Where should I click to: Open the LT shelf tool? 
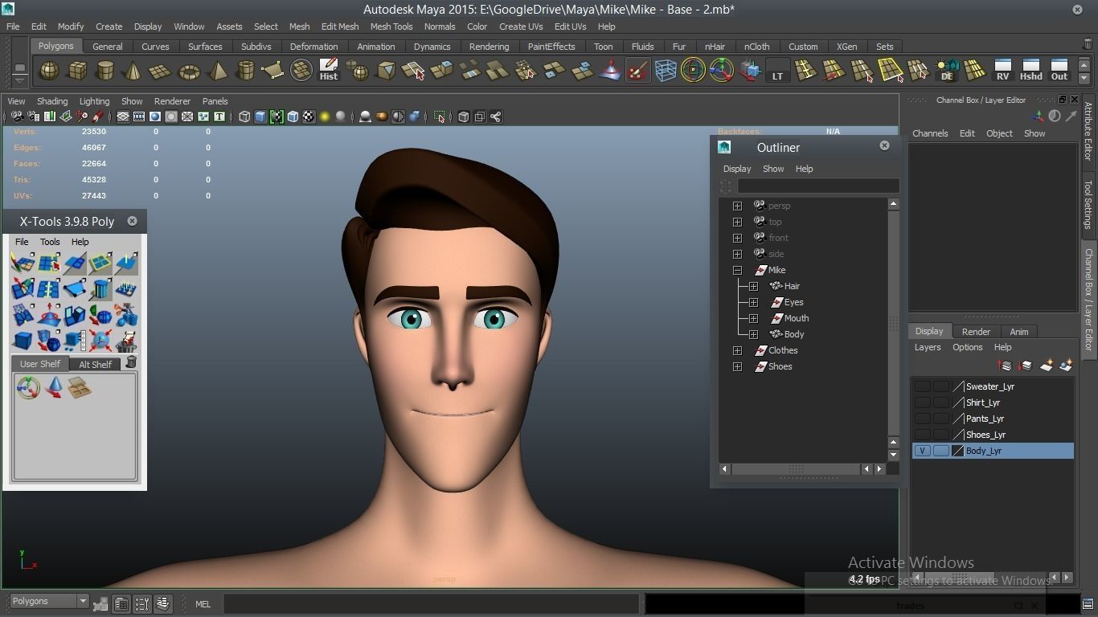(x=777, y=71)
